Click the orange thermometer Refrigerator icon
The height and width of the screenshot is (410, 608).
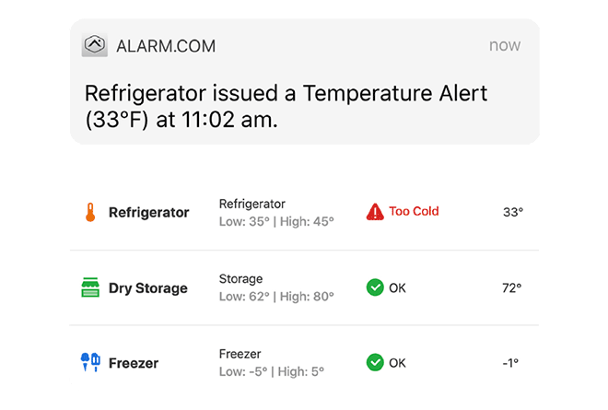tap(89, 213)
